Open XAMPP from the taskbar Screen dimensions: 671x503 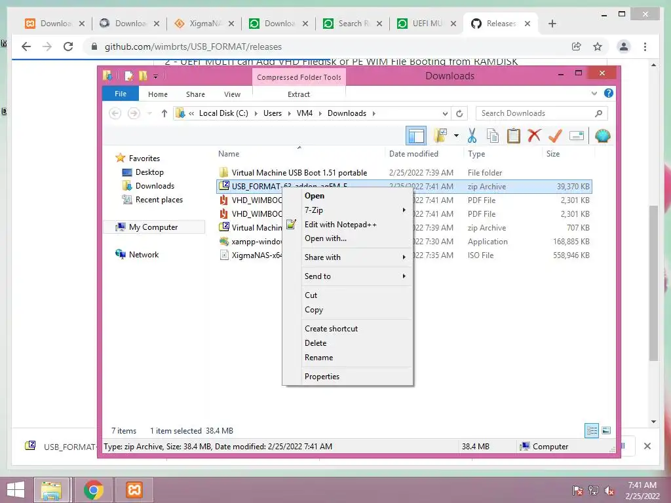134,490
